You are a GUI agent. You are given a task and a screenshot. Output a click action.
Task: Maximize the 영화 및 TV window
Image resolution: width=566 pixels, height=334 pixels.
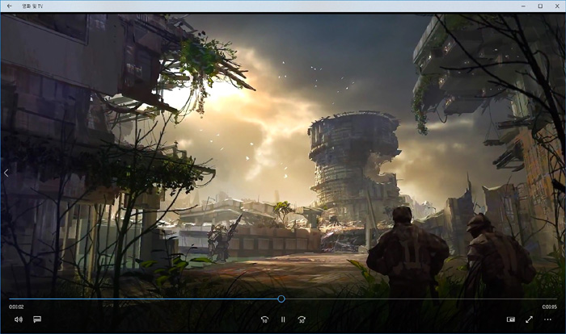coord(540,6)
